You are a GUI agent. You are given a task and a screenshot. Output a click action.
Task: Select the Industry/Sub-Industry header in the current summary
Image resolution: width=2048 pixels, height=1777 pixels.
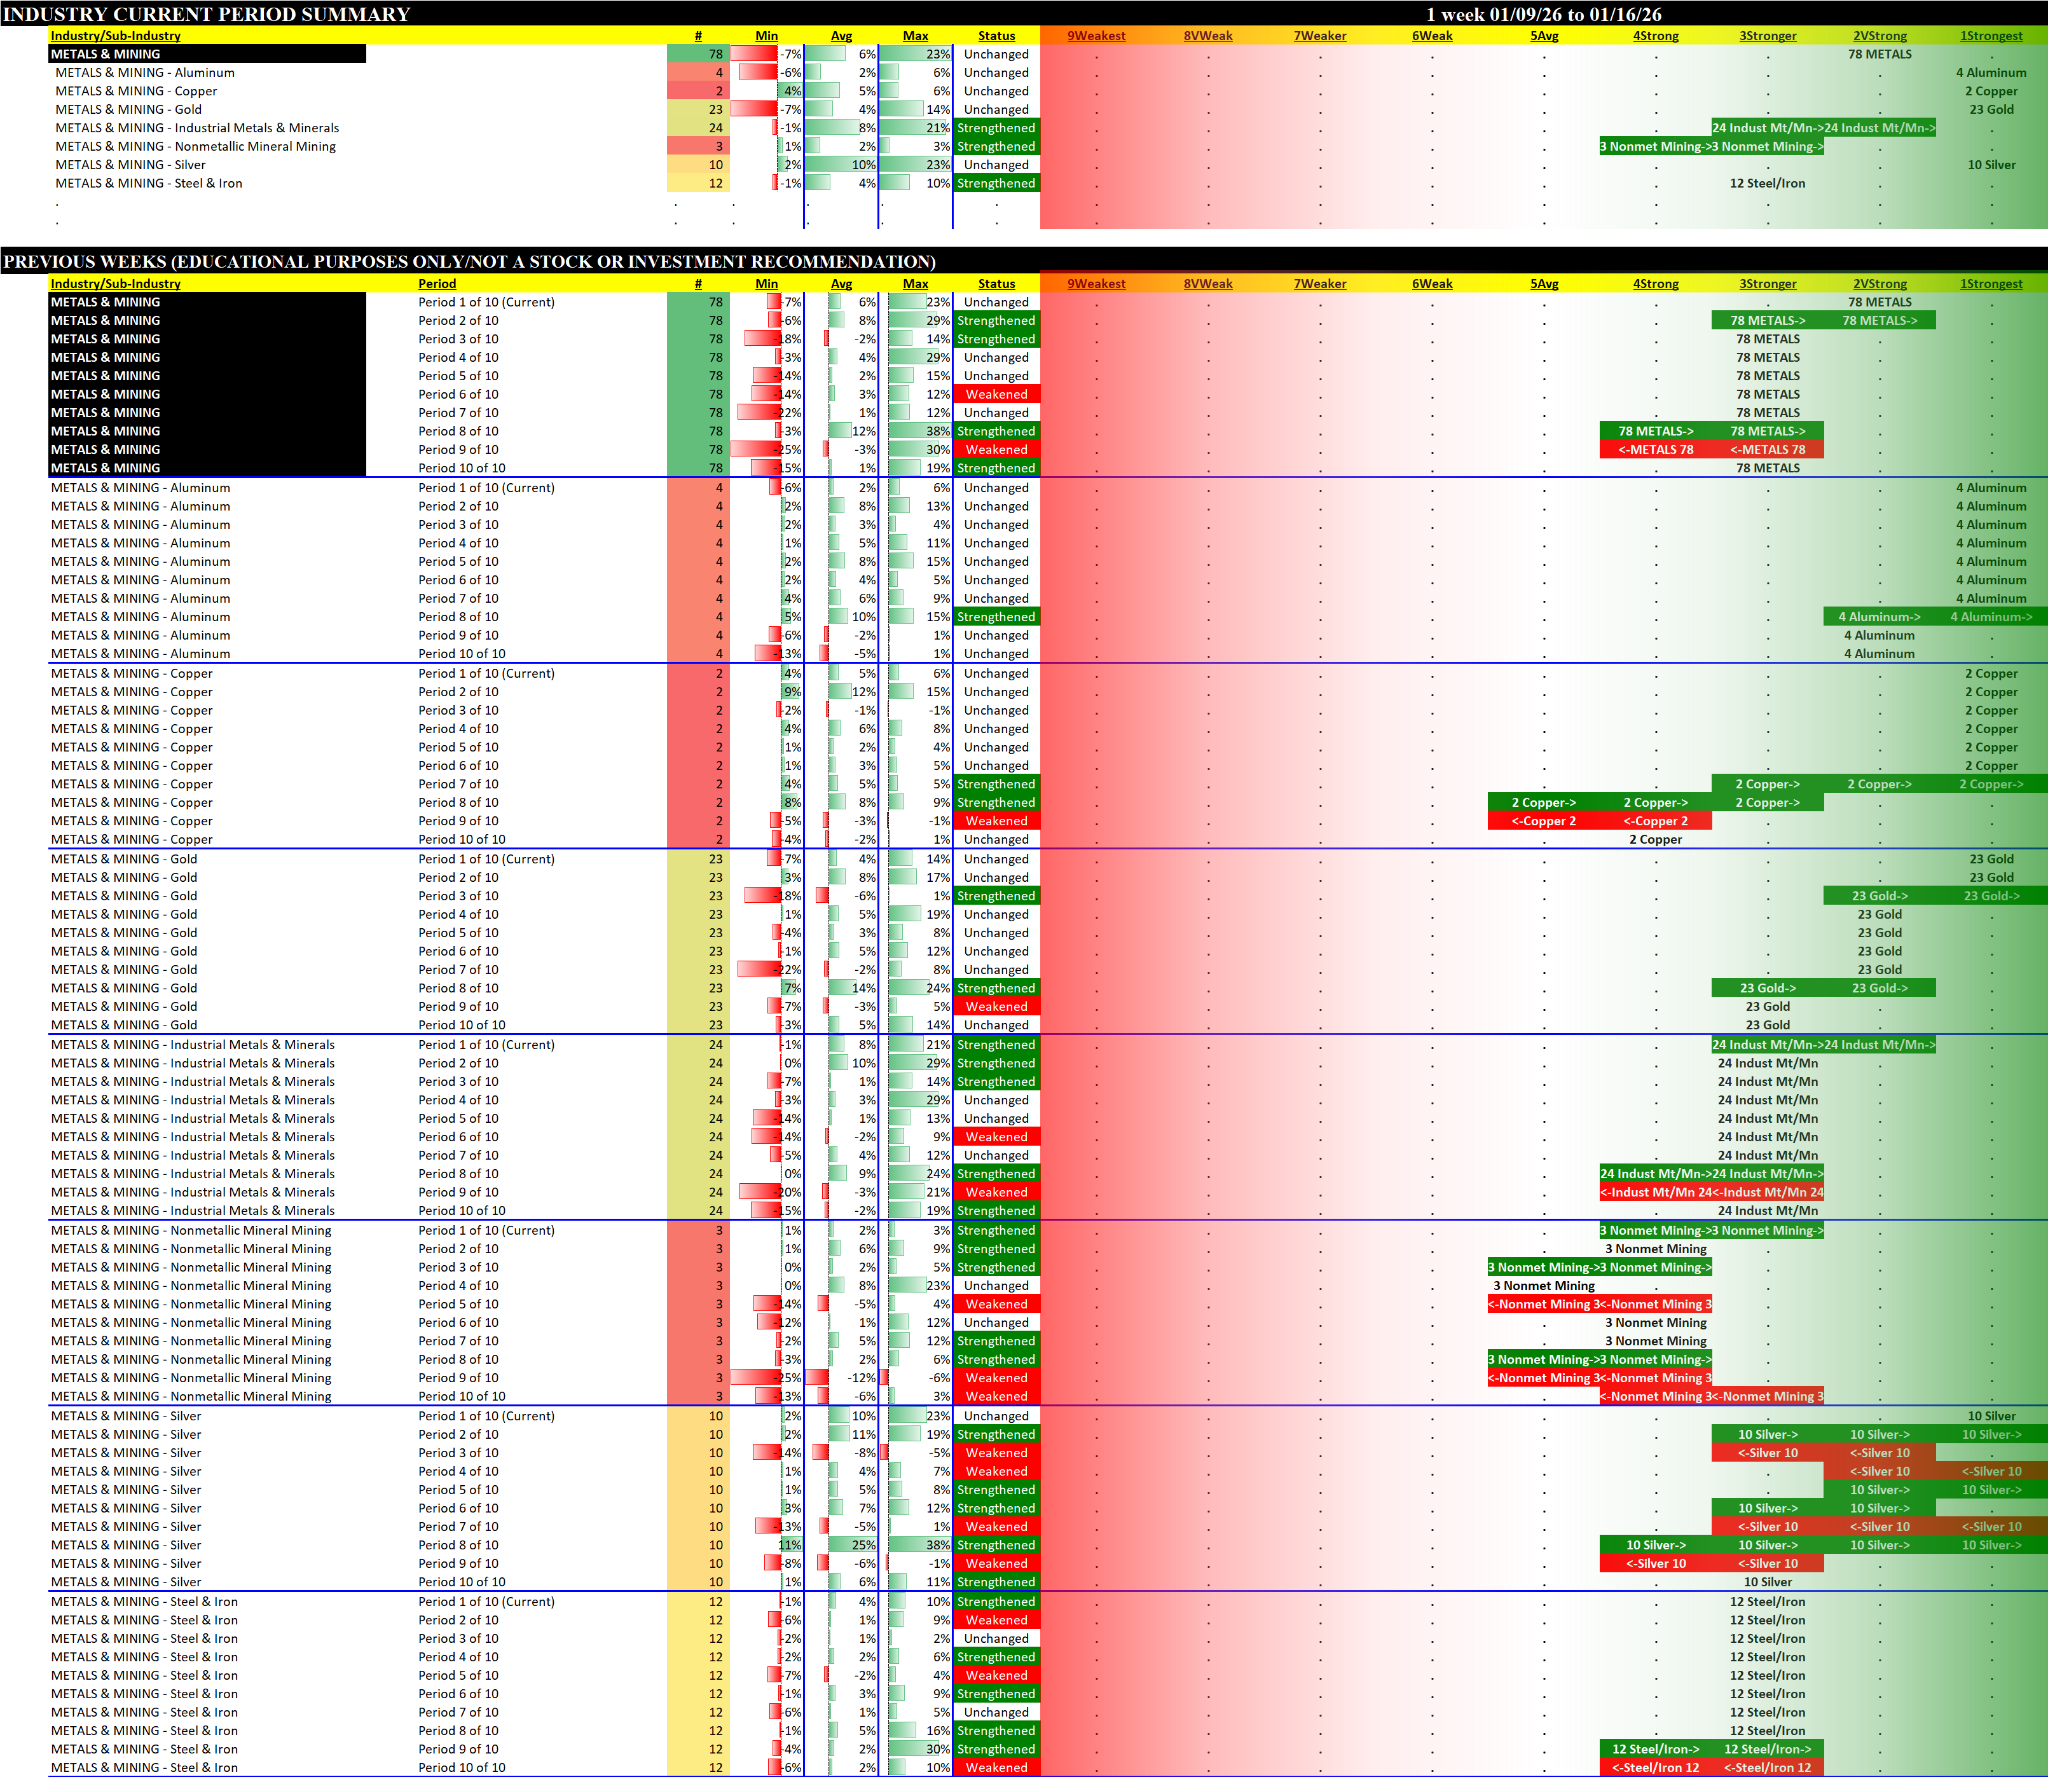(115, 36)
